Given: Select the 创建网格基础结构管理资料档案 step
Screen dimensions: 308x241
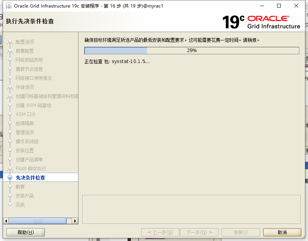Looking at the screenshot, I should pyautogui.click(x=47, y=96).
